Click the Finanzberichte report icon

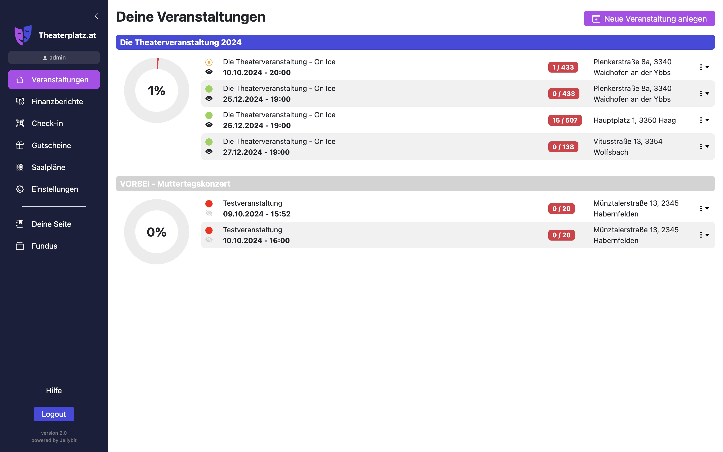[x=20, y=102]
